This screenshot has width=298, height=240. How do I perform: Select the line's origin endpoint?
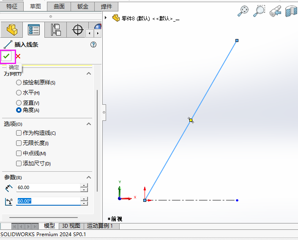click(145, 200)
